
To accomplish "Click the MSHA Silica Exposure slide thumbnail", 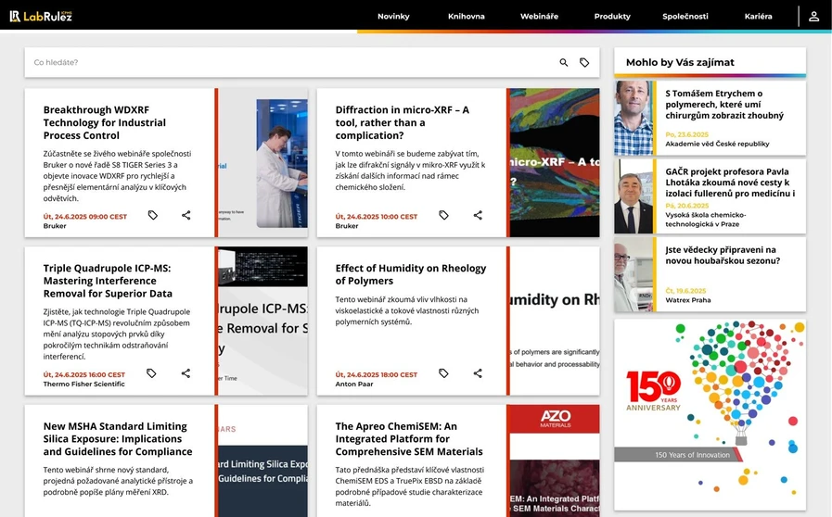I will [263, 460].
